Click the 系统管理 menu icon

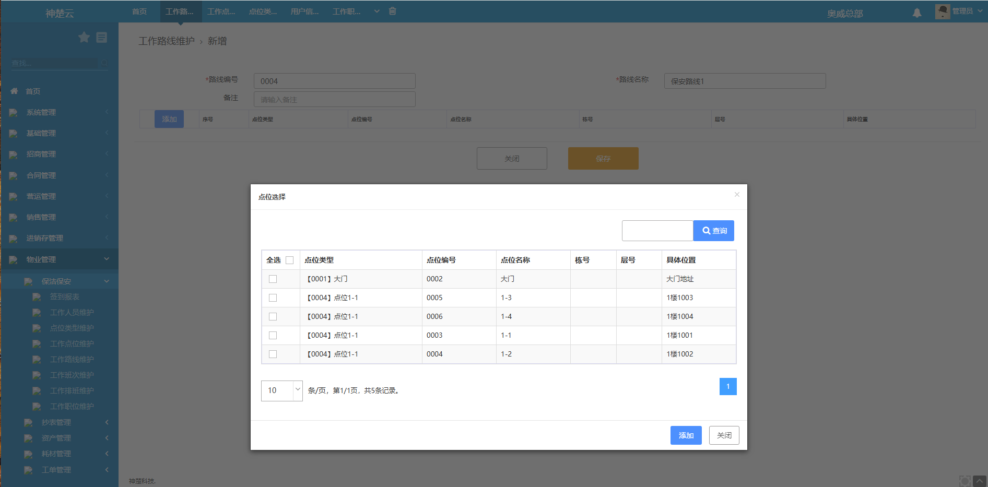(14, 112)
